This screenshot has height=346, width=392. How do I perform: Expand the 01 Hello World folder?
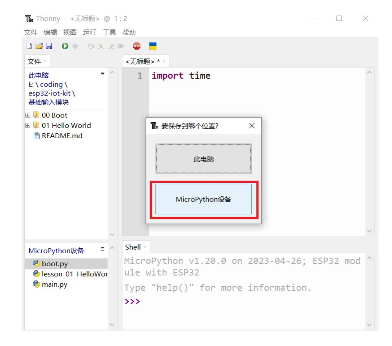pyautogui.click(x=28, y=125)
